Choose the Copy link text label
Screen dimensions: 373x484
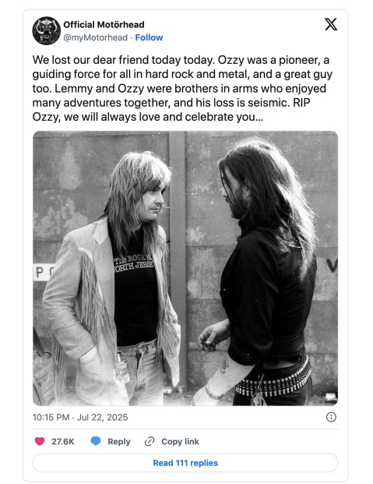pyautogui.click(x=180, y=441)
